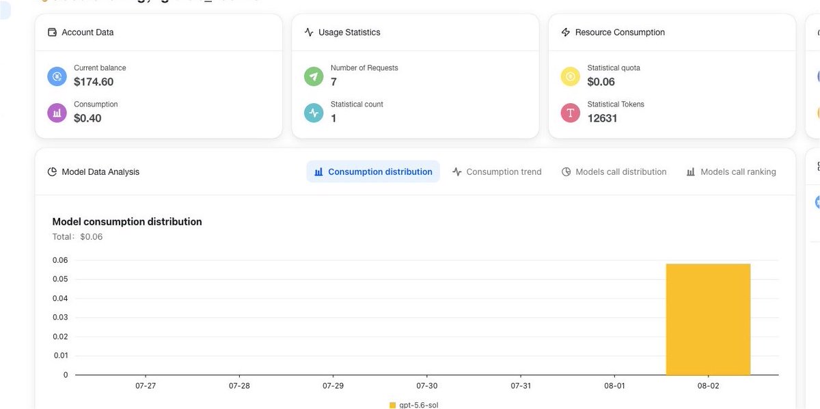Click the 08-02 axis date label

pos(709,386)
